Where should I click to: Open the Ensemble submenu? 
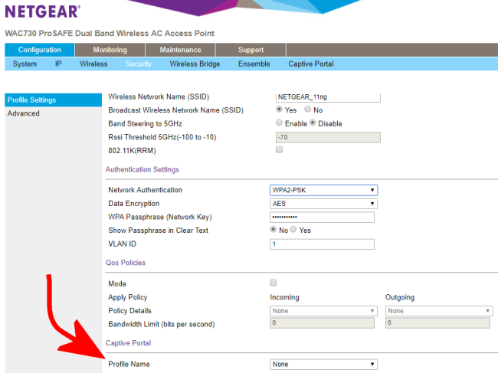pos(254,64)
